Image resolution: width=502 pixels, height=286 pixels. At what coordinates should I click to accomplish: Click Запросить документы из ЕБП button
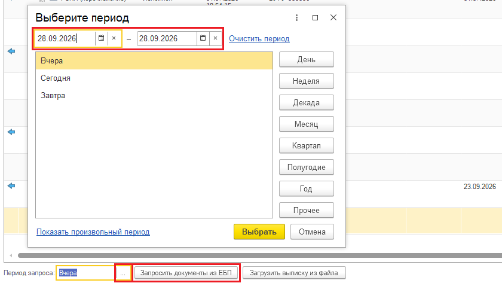coord(186,273)
